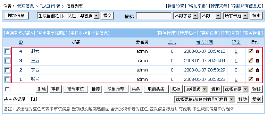Screen dimensions: 267x135
Task: Sort the list by 发布时间 column header
Action: 205,42
